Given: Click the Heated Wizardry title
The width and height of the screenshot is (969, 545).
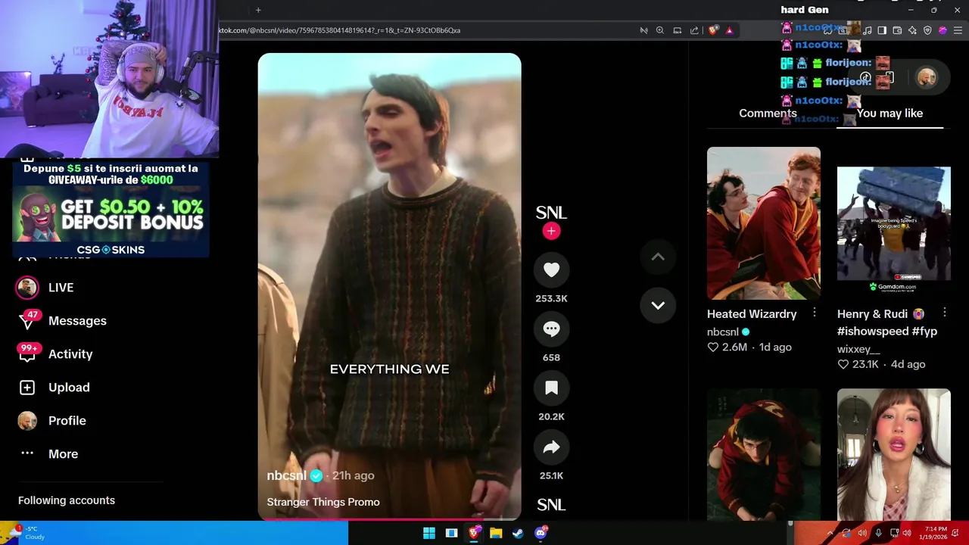Looking at the screenshot, I should (752, 313).
